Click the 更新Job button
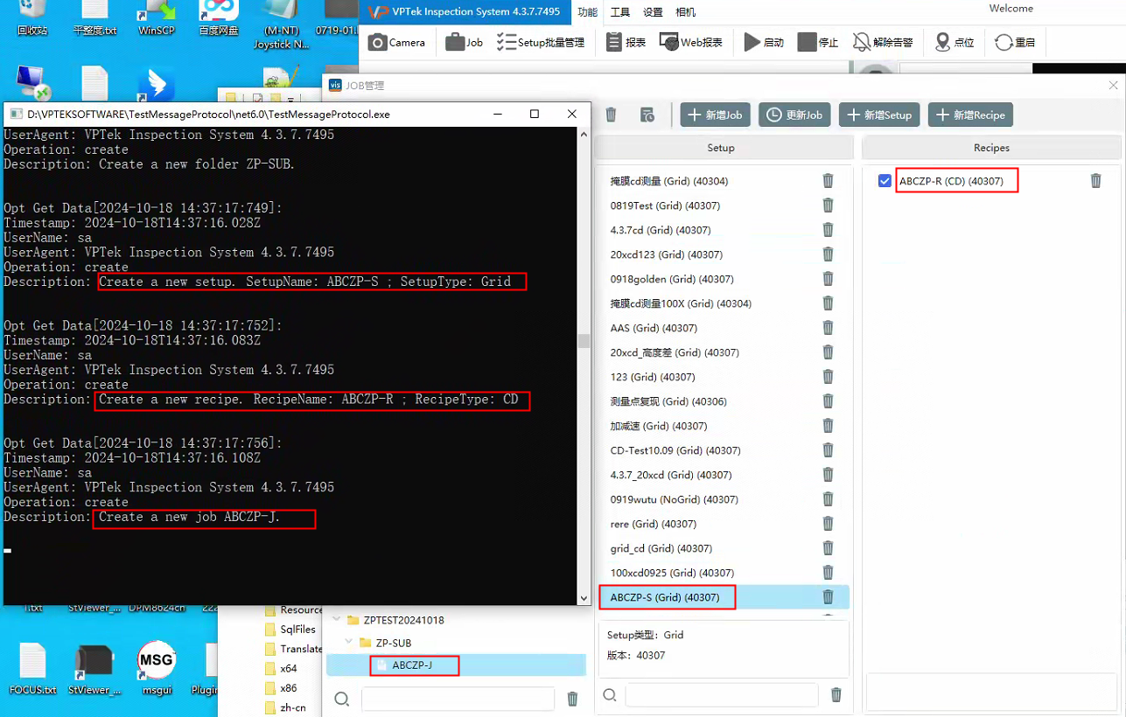This screenshot has width=1126, height=717. point(794,115)
